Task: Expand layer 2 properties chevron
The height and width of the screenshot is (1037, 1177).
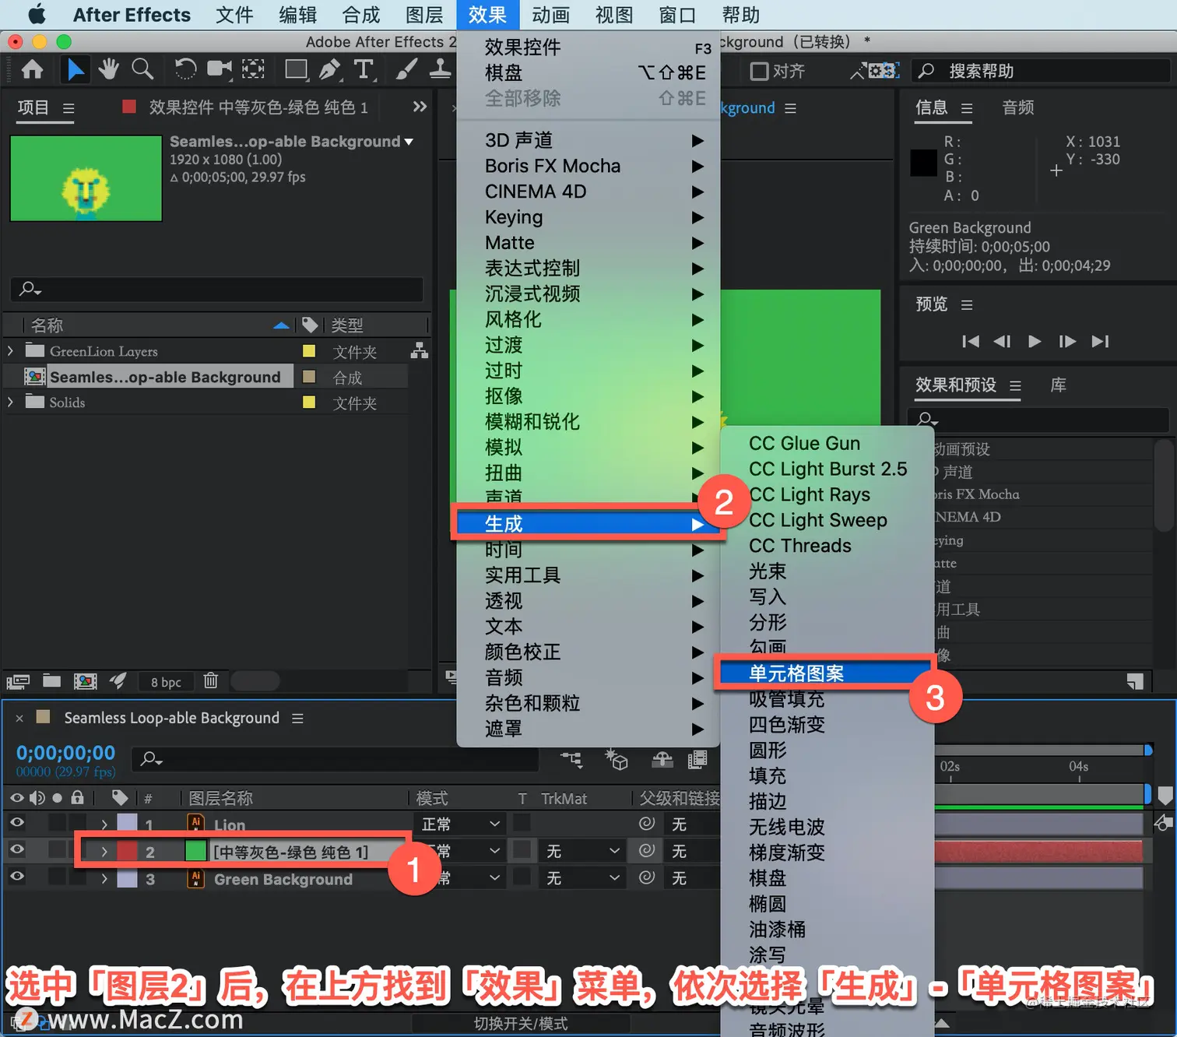Action: point(104,852)
